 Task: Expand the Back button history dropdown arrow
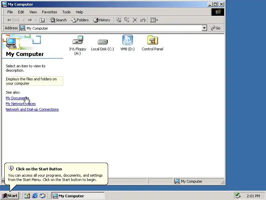coord(24,20)
